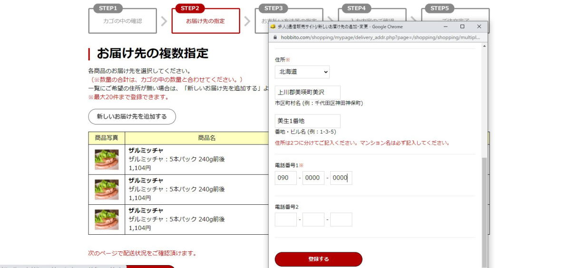Image resolution: width=577 pixels, height=268 pixels.
Task: Click 次のページで配送状況をご確認頂けます text
Action: click(x=142, y=253)
